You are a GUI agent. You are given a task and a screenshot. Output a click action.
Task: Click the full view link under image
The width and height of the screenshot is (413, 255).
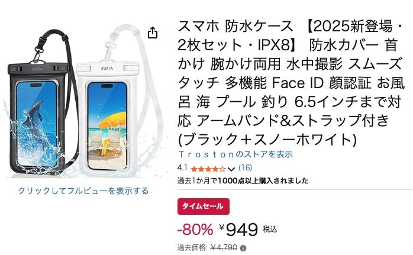click(x=83, y=191)
